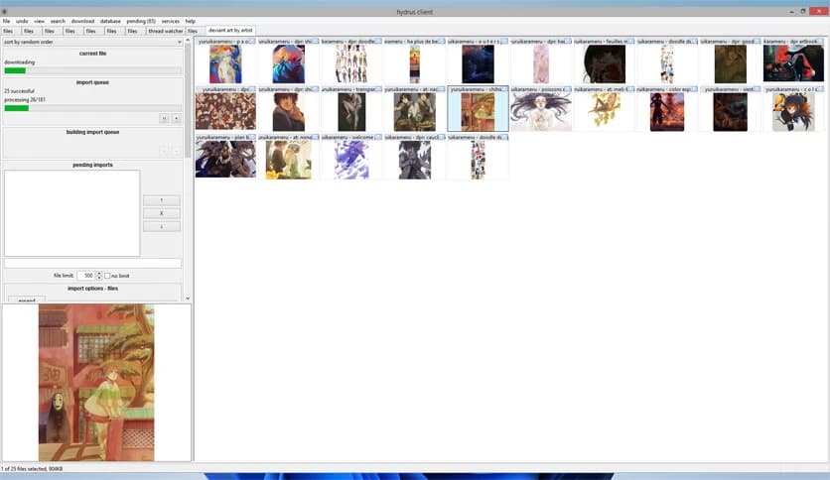This screenshot has height=480, width=830.
Task: Select the 'o u t e r s' dark blue thumbnail
Action: point(478,60)
